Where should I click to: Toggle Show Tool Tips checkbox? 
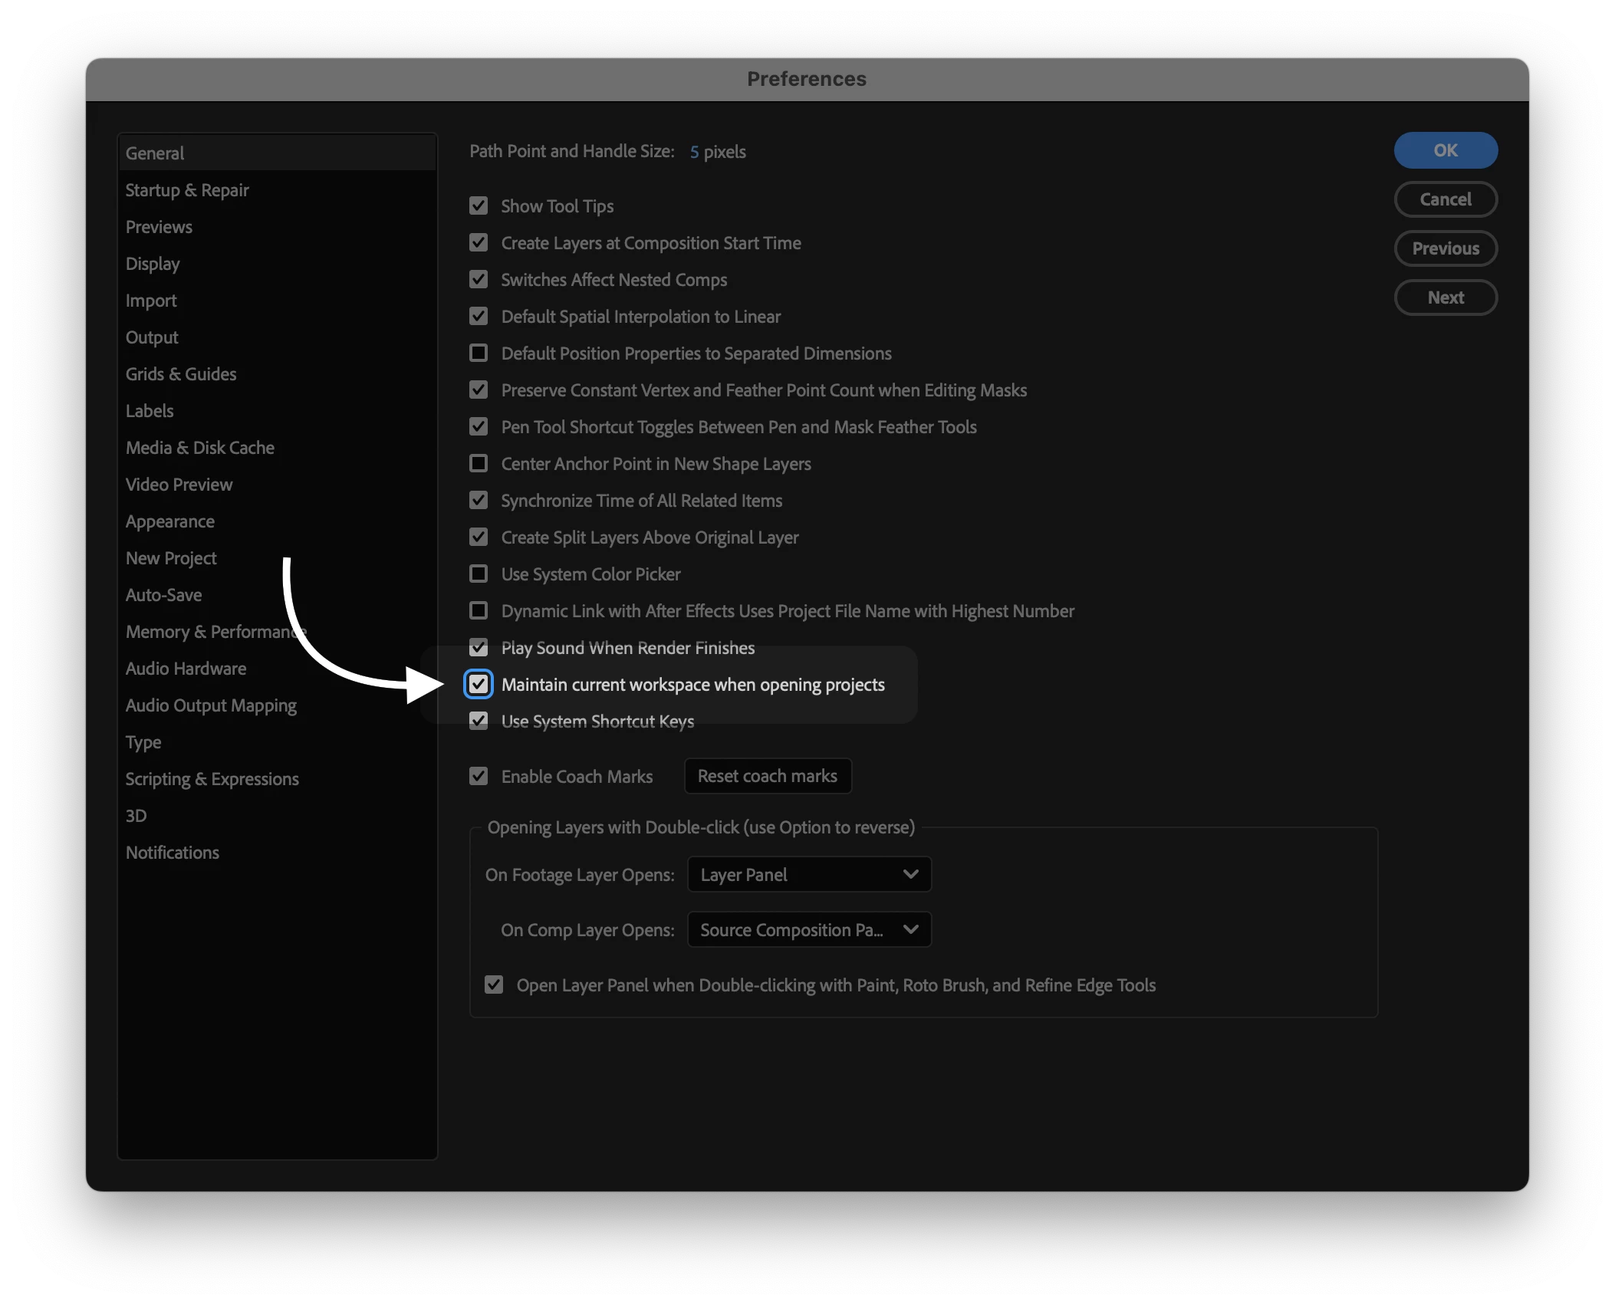pyautogui.click(x=479, y=205)
